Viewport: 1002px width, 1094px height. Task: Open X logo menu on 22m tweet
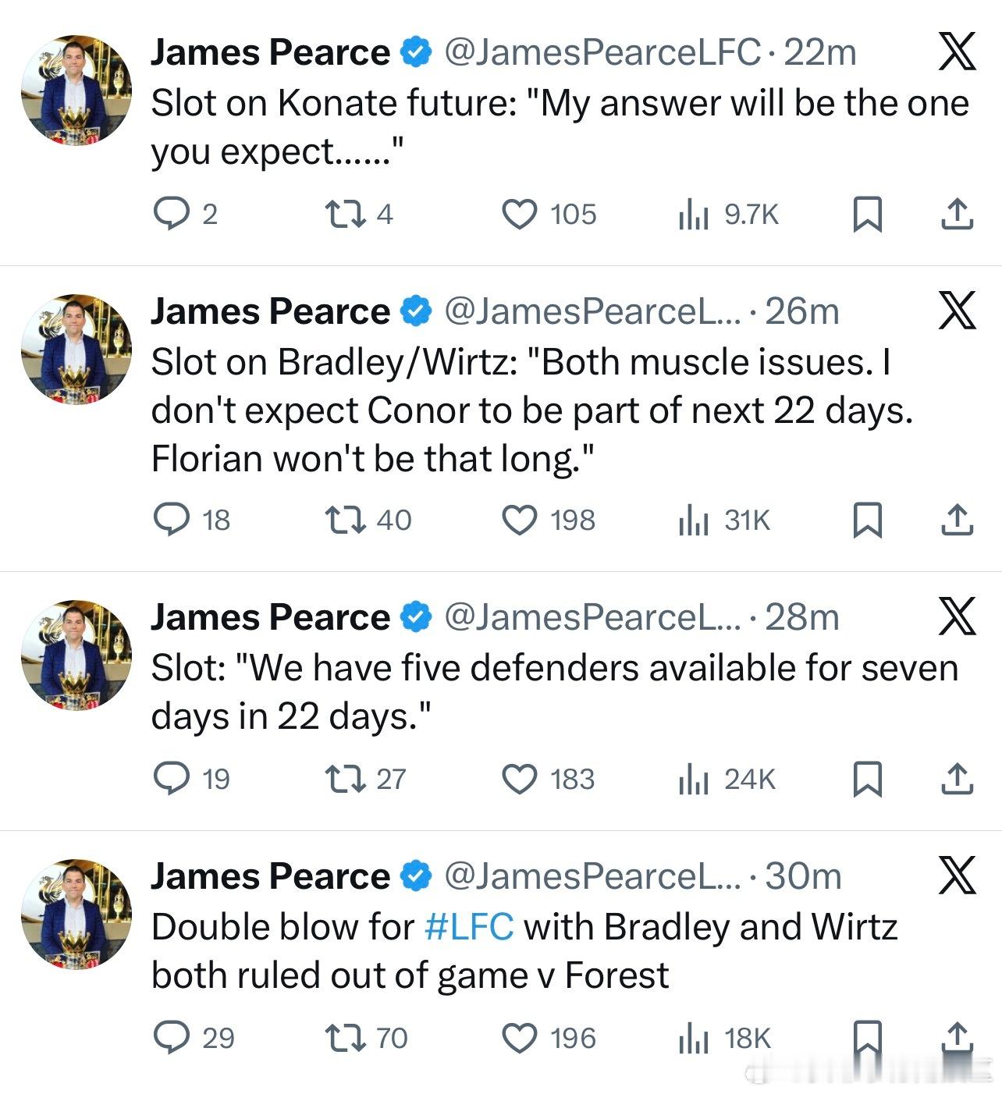coord(957,52)
